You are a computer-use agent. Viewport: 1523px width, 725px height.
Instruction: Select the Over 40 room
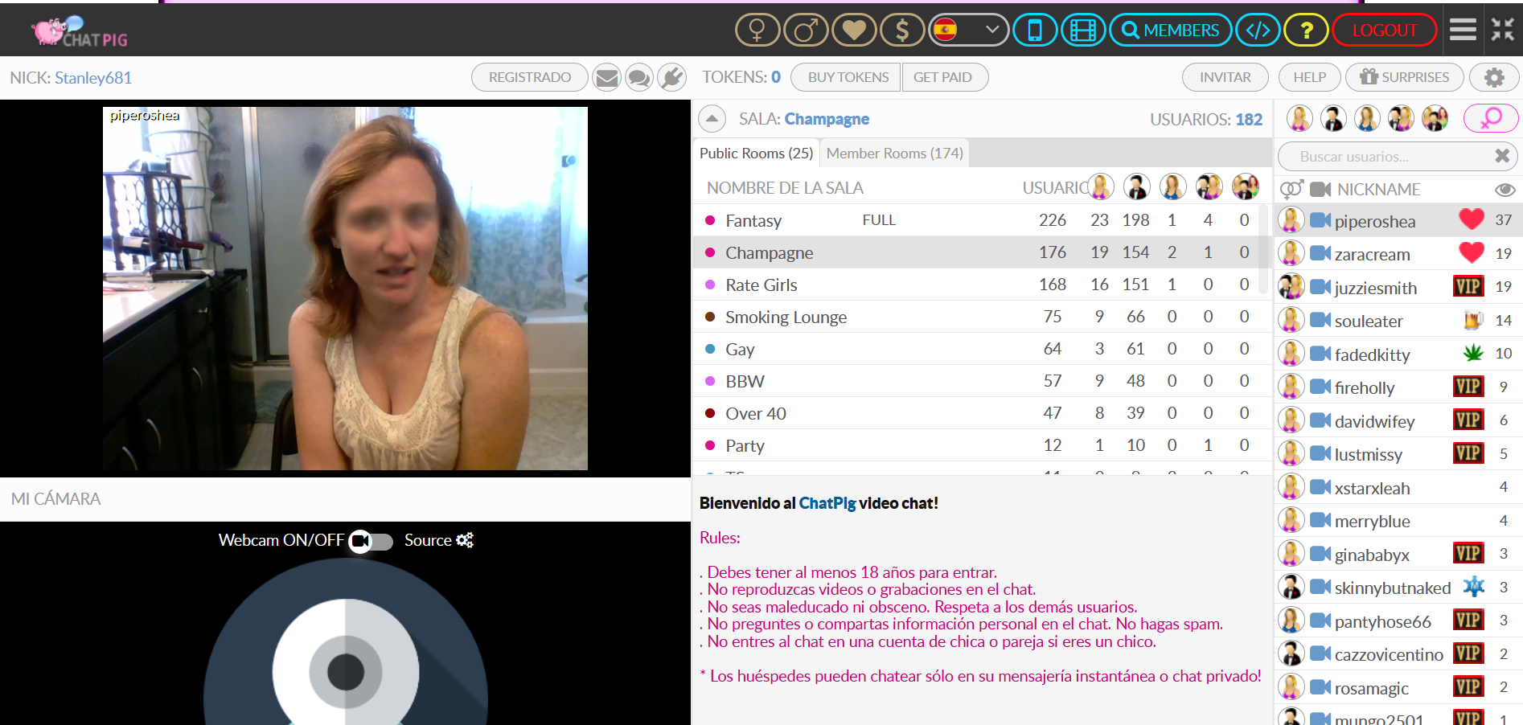(983, 413)
